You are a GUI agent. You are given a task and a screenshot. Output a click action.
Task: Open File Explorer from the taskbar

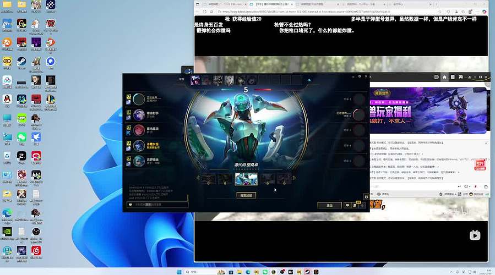pos(240,272)
